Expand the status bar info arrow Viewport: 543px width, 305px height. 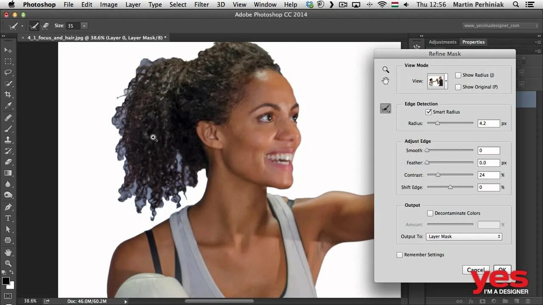[126, 301]
